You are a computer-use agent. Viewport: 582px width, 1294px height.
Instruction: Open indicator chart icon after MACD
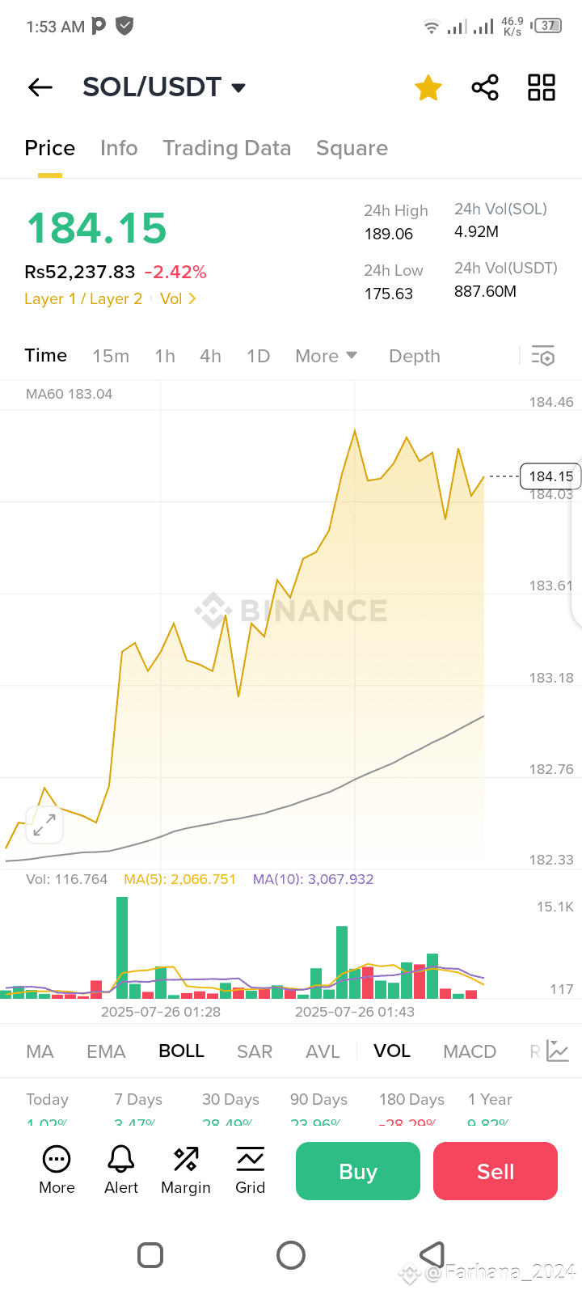[x=558, y=1051]
